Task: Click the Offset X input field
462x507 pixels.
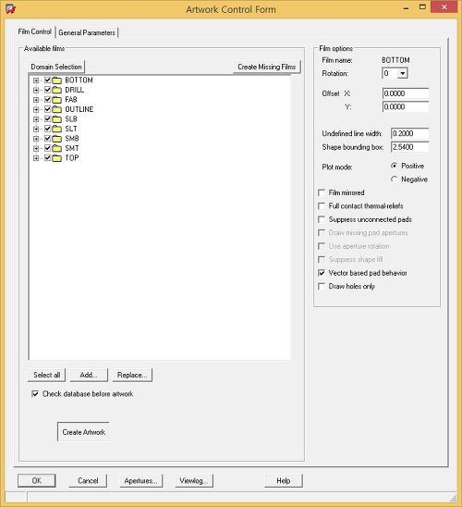Action: tap(406, 93)
